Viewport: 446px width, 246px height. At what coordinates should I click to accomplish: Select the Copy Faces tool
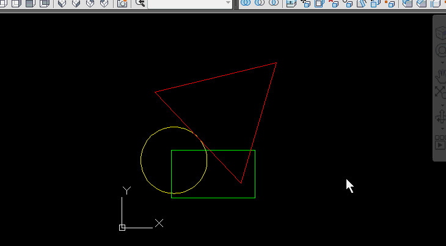click(x=376, y=3)
